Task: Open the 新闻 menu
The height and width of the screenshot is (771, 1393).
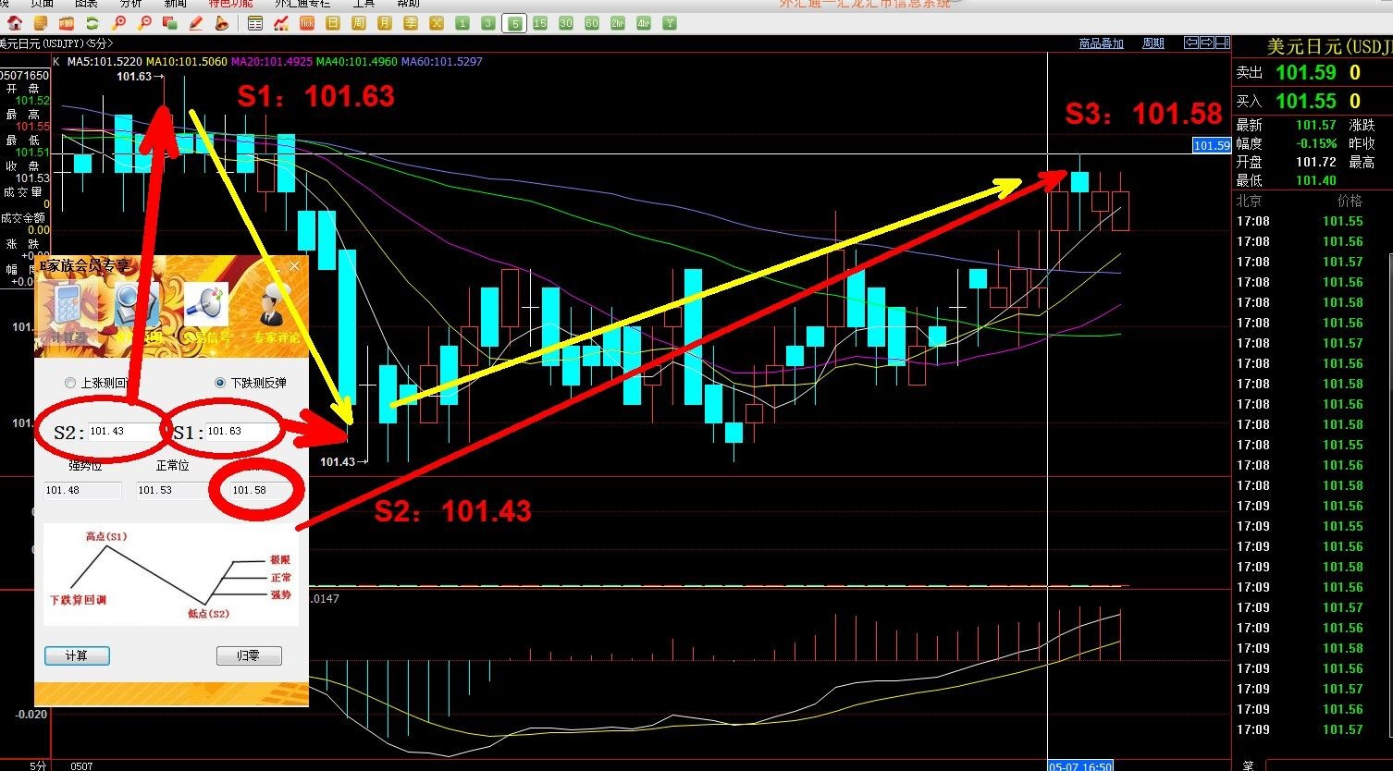Action: pyautogui.click(x=175, y=4)
